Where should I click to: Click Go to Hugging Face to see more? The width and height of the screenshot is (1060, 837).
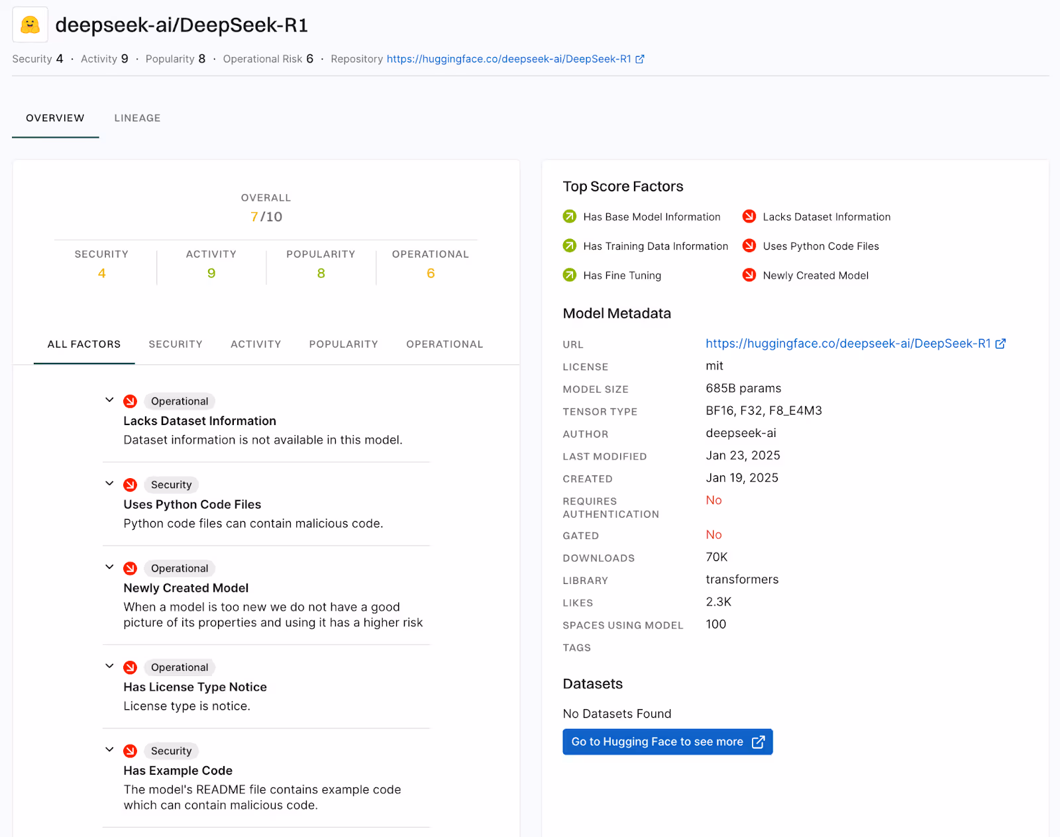pyautogui.click(x=668, y=742)
